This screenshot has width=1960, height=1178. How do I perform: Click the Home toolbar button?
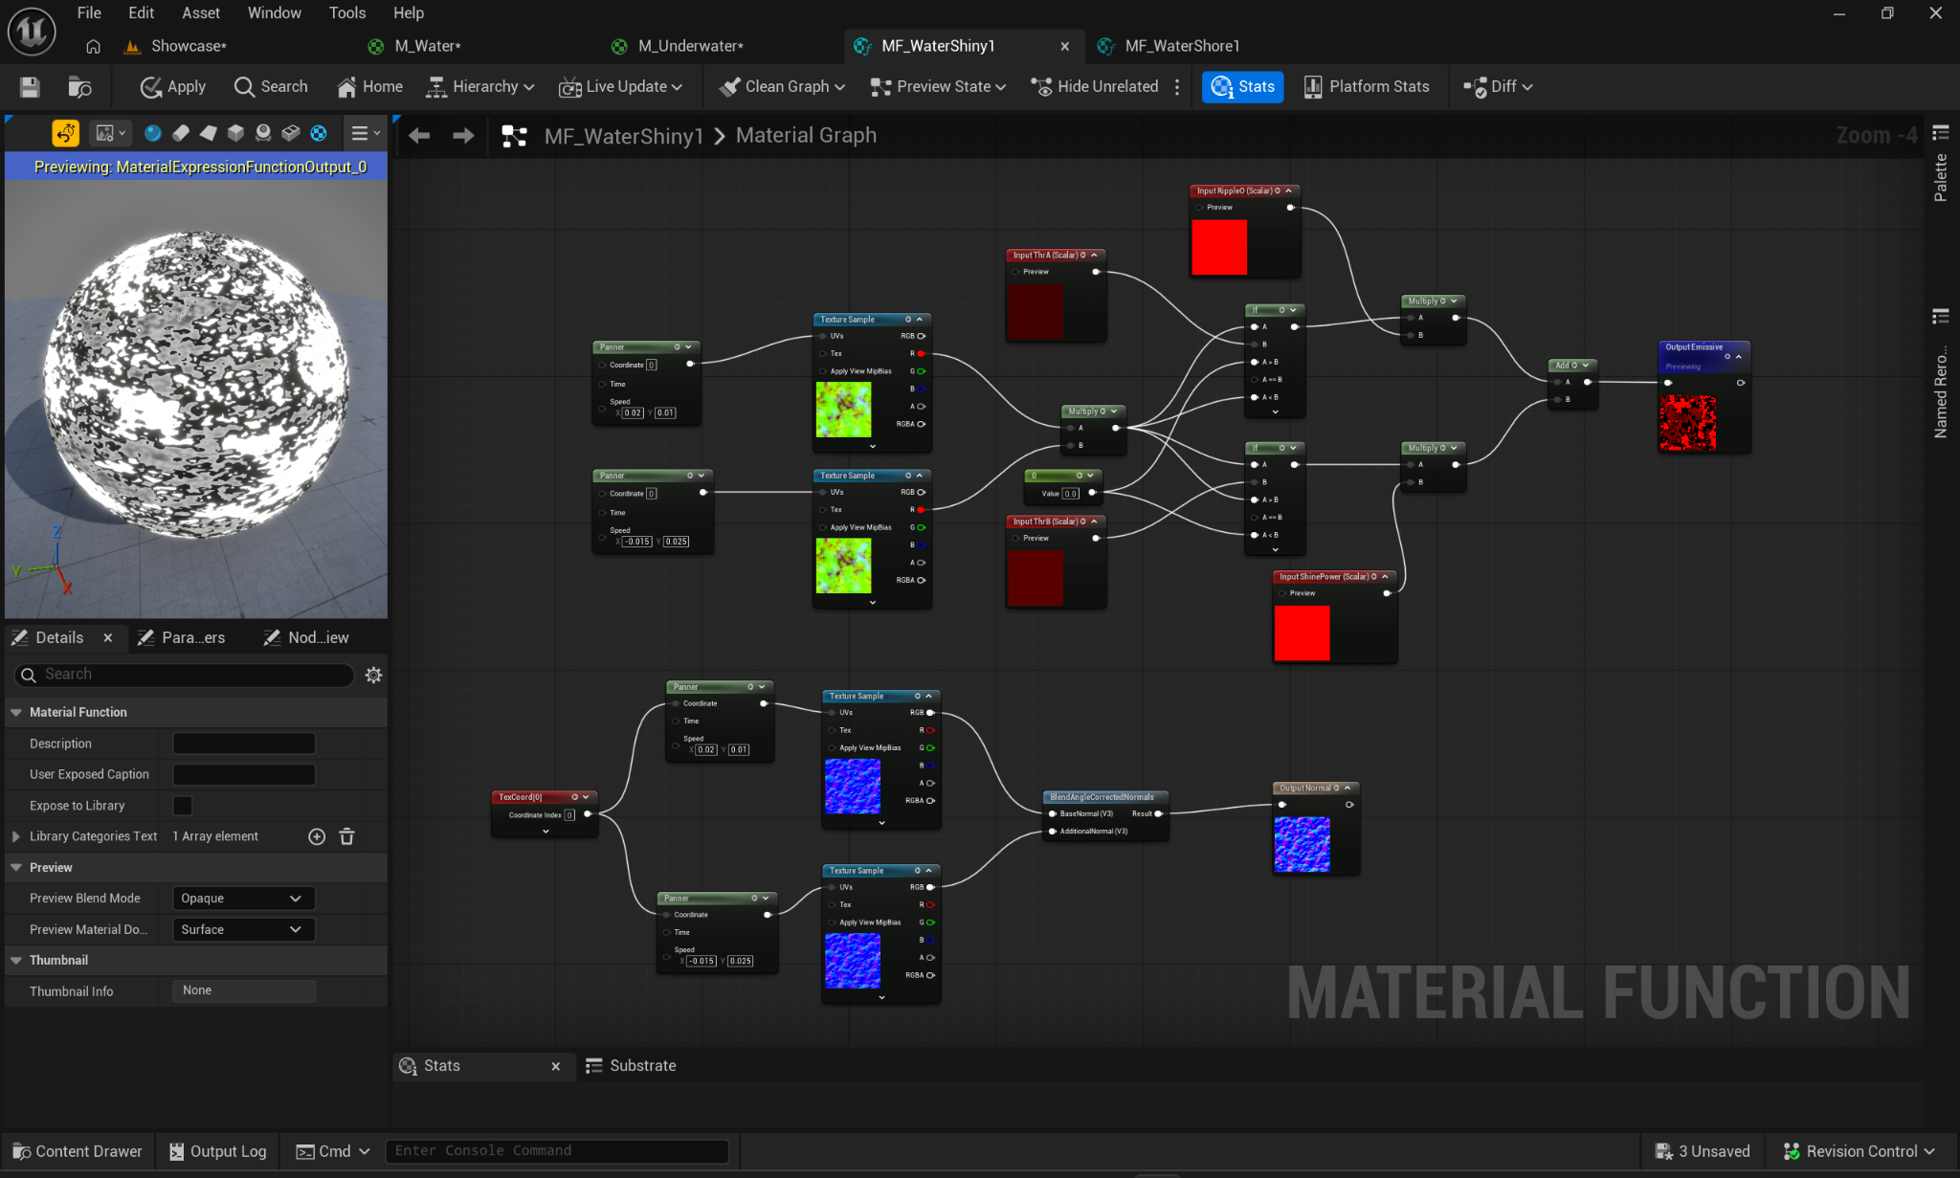coord(369,87)
